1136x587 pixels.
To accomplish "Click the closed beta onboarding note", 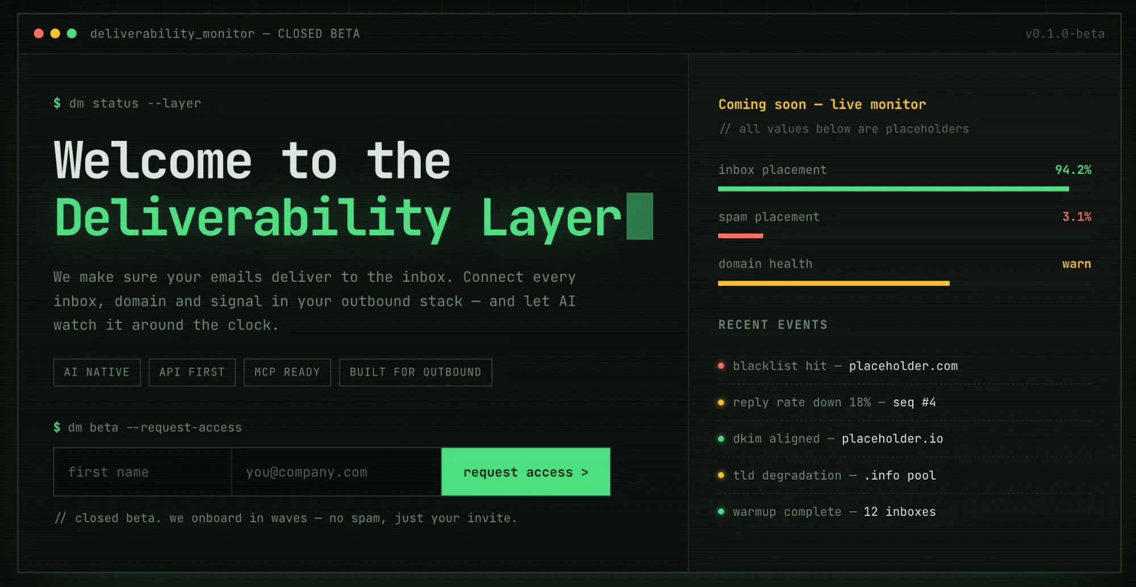I will click(286, 518).
